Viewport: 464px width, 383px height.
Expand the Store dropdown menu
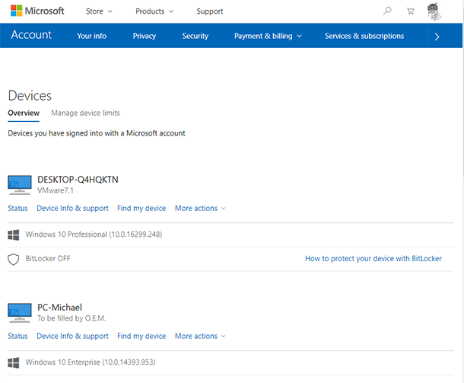99,11
